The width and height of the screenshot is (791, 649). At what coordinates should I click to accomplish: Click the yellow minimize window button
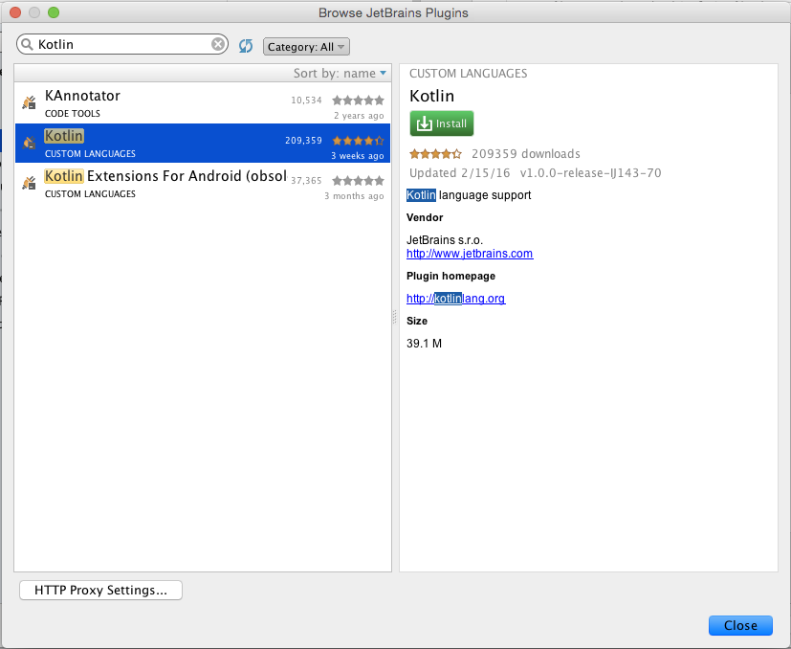point(34,12)
